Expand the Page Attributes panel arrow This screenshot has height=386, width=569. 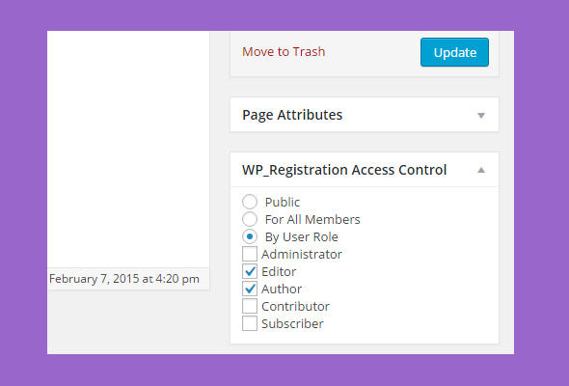481,116
